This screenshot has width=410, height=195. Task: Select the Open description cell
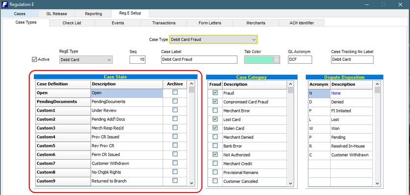(x=127, y=93)
